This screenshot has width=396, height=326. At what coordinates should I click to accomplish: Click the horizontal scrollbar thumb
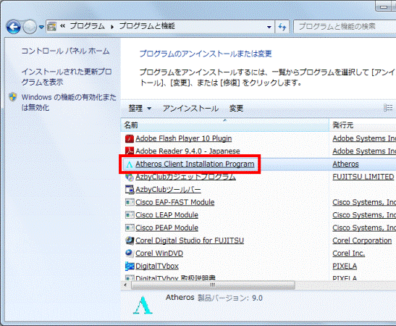213,285
